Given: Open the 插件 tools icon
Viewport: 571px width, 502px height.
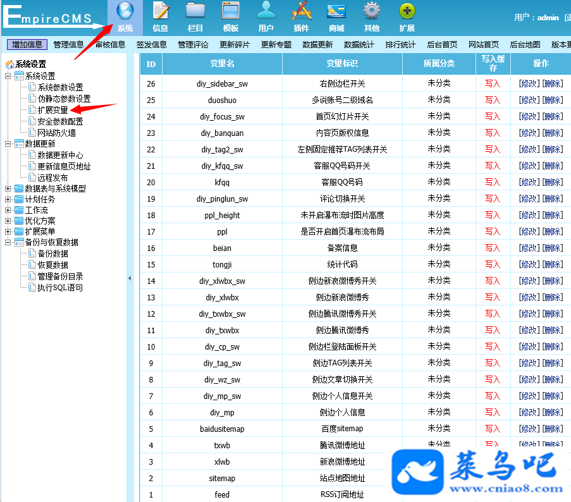Looking at the screenshot, I should click(302, 11).
